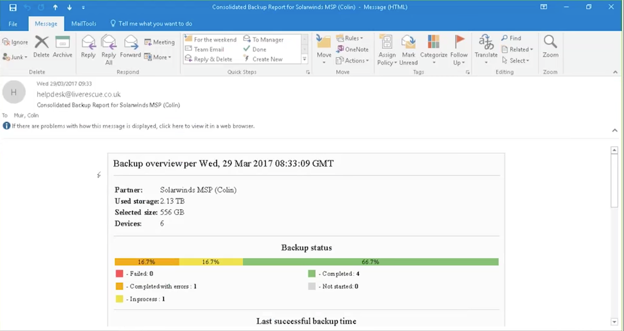624x331 pixels.
Task: Open More respond options
Action: [x=158, y=57]
